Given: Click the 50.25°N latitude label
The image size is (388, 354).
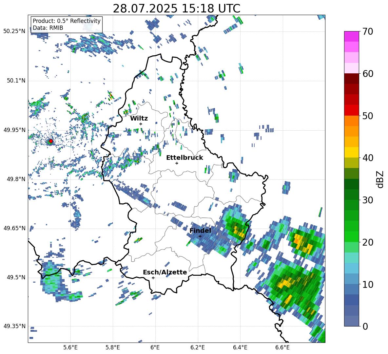Looking at the screenshot, I should (14, 31).
